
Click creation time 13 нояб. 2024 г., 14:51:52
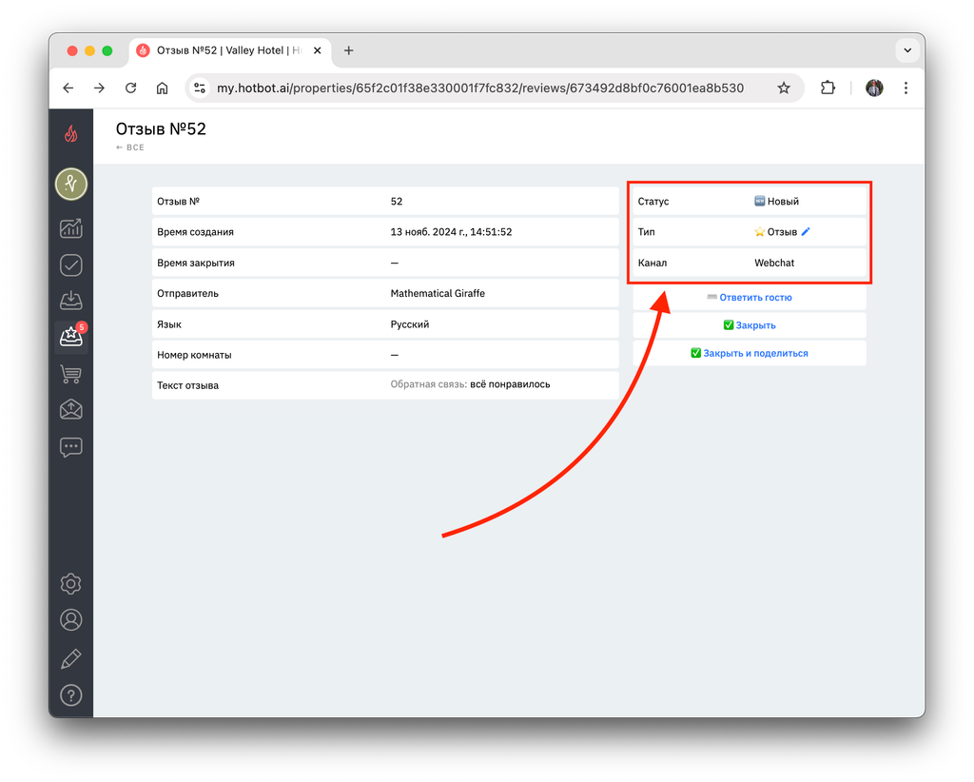click(x=451, y=232)
